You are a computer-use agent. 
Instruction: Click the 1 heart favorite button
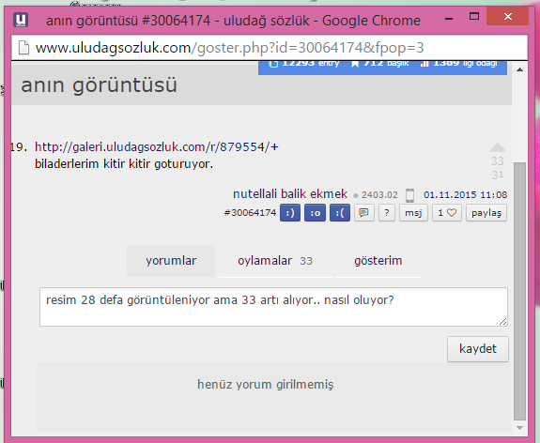(x=447, y=213)
